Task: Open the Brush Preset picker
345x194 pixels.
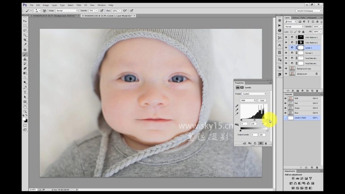Action: point(37,11)
